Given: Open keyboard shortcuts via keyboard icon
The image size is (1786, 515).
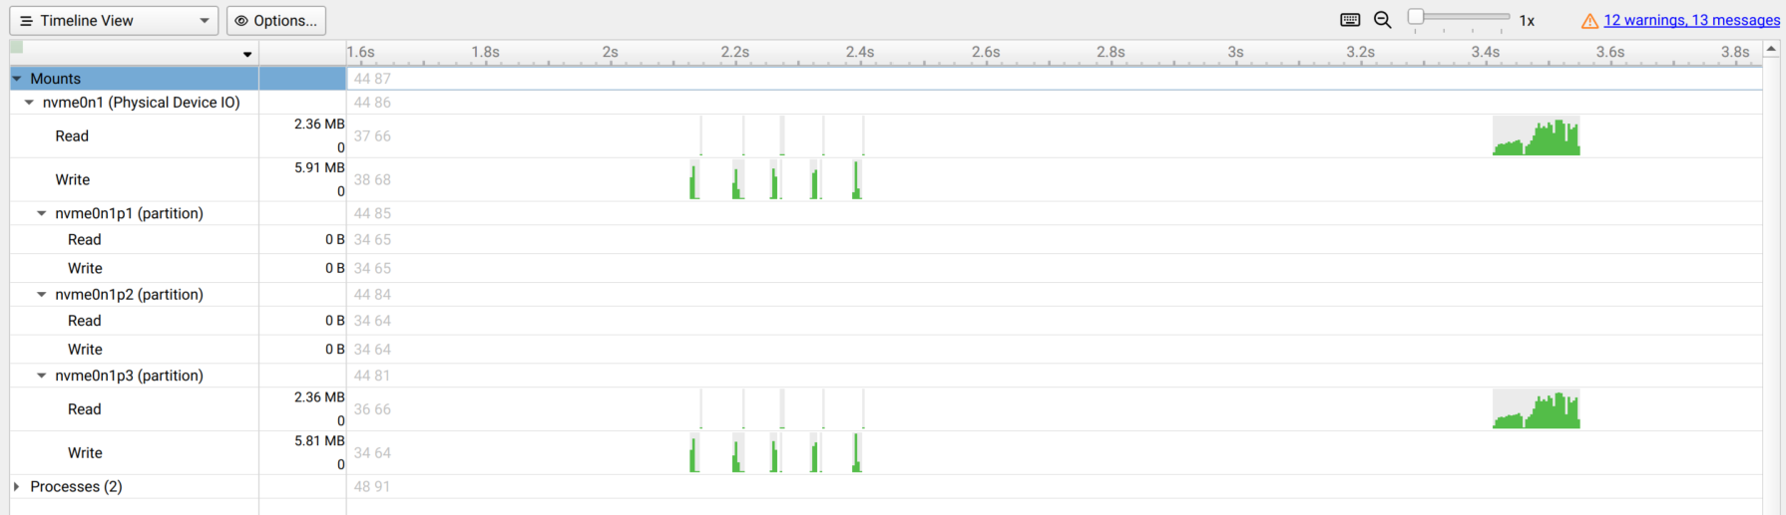Looking at the screenshot, I should coord(1350,20).
